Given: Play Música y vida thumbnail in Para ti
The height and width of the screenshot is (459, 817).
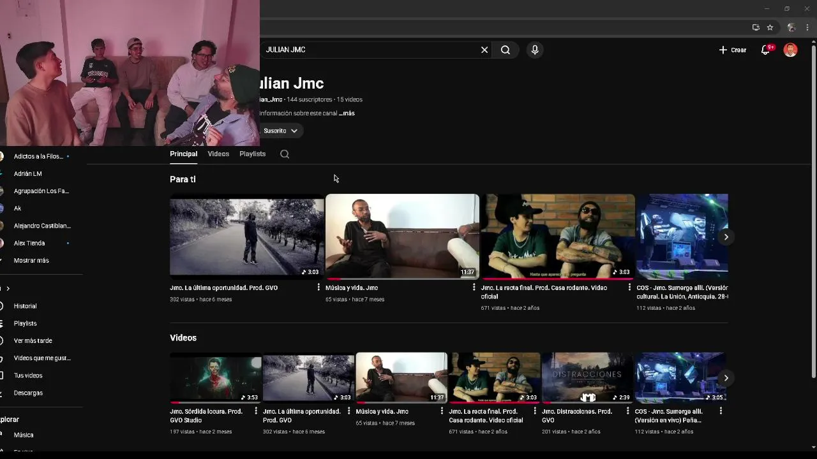Looking at the screenshot, I should pos(402,237).
